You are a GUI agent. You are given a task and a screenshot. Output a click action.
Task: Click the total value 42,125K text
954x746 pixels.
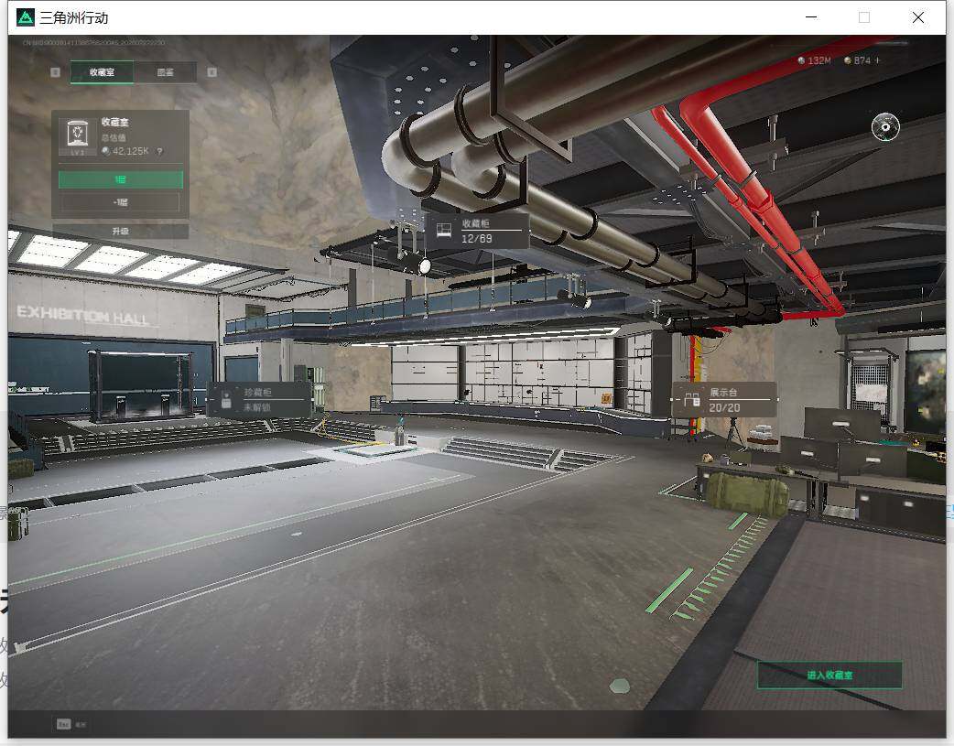(x=130, y=151)
